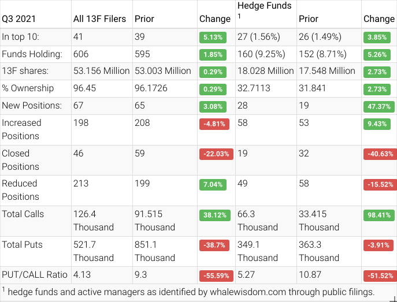The image size is (397, 302).
Task: Select the red -55.59% change badge
Action: (215, 275)
